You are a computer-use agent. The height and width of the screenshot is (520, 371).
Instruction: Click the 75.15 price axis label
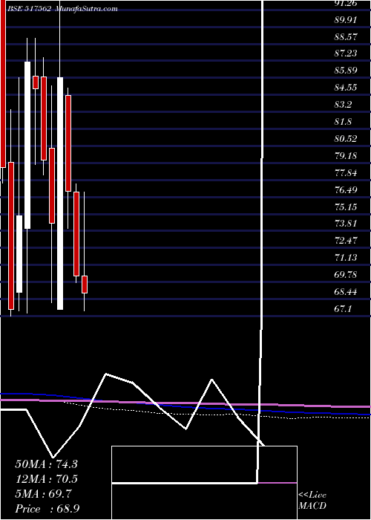click(346, 207)
